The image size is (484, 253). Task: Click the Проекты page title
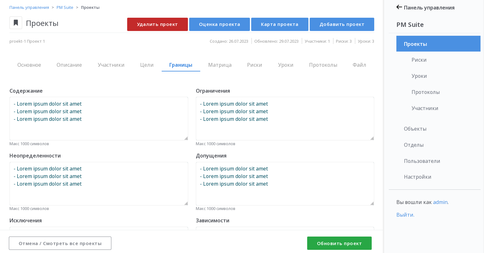click(x=42, y=23)
